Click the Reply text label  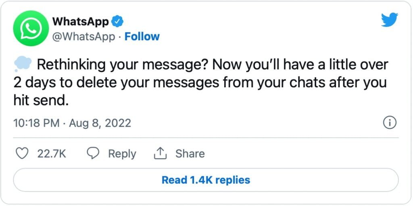[122, 154]
